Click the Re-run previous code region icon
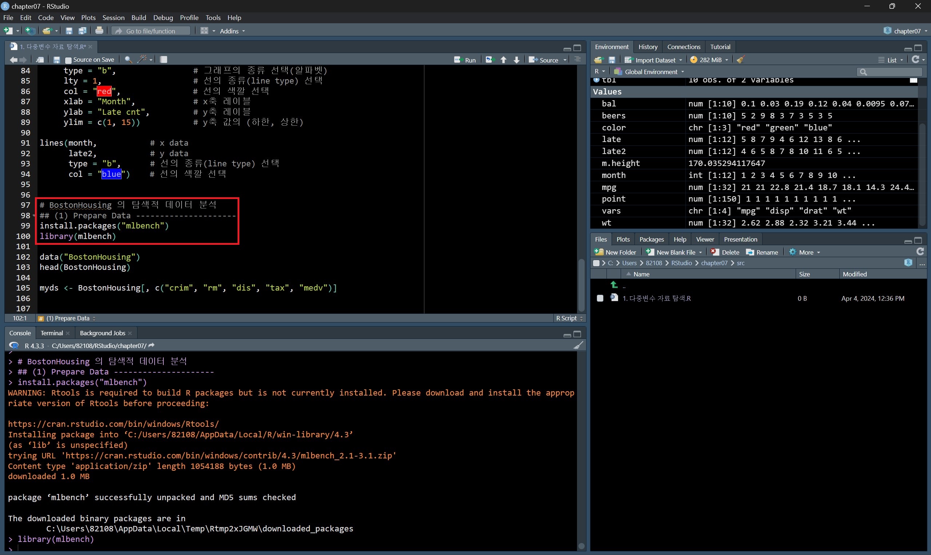The width and height of the screenshot is (931, 555). [x=490, y=60]
